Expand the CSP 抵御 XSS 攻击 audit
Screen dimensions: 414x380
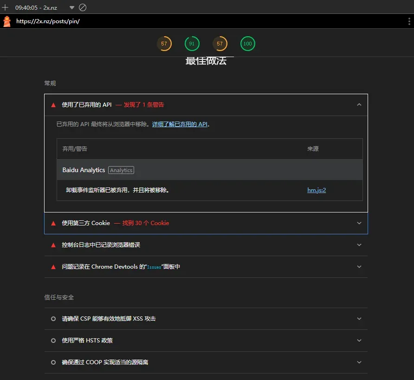pyautogui.click(x=359, y=319)
